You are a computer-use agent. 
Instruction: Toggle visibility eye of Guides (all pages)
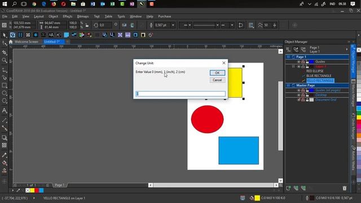[298, 90]
